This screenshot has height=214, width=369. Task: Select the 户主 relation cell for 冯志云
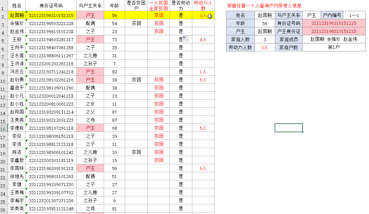[x=90, y=71]
